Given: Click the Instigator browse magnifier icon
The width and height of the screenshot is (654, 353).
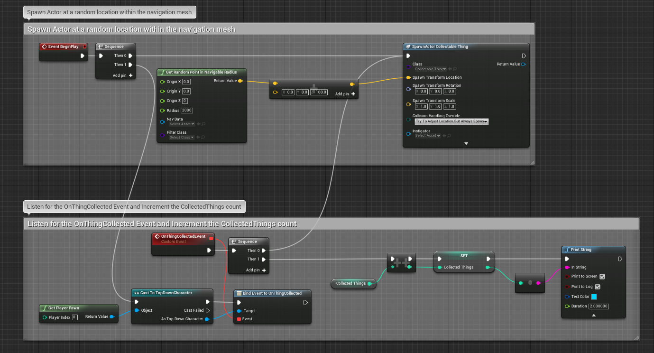Looking at the screenshot, I should click(449, 136).
